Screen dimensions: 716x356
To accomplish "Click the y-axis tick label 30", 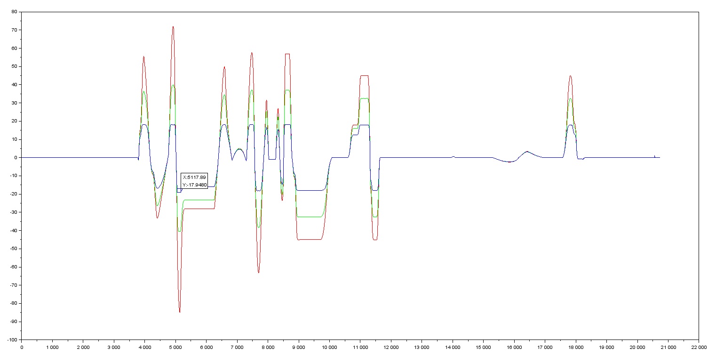I will (15, 103).
